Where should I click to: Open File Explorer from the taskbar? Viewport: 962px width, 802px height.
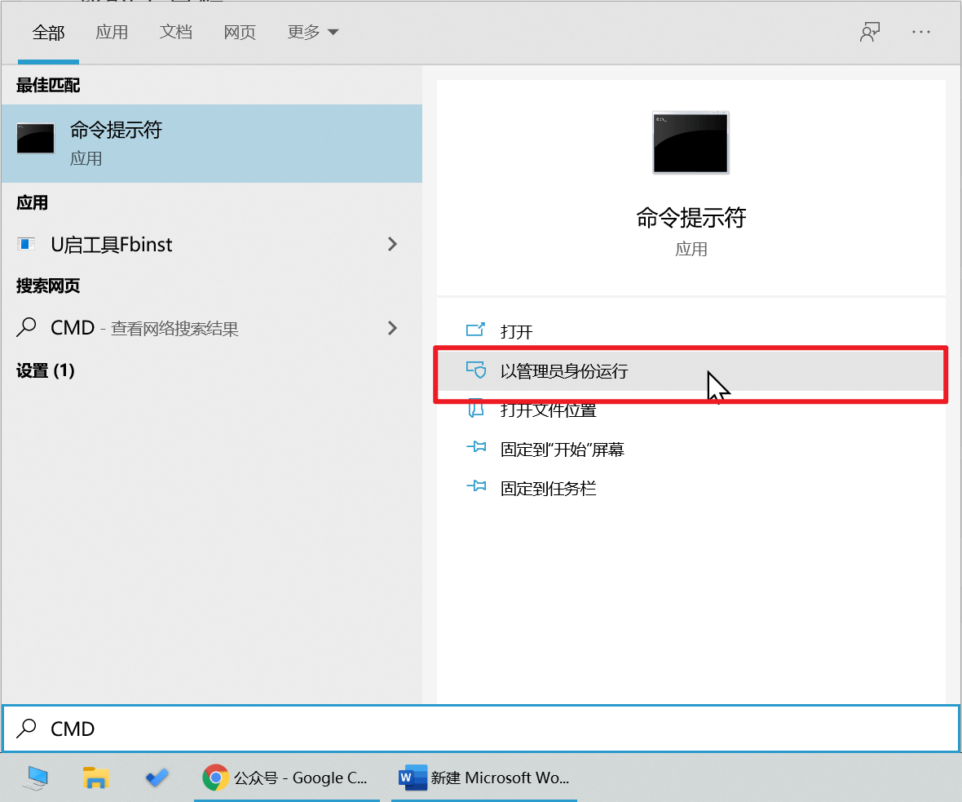point(95,778)
